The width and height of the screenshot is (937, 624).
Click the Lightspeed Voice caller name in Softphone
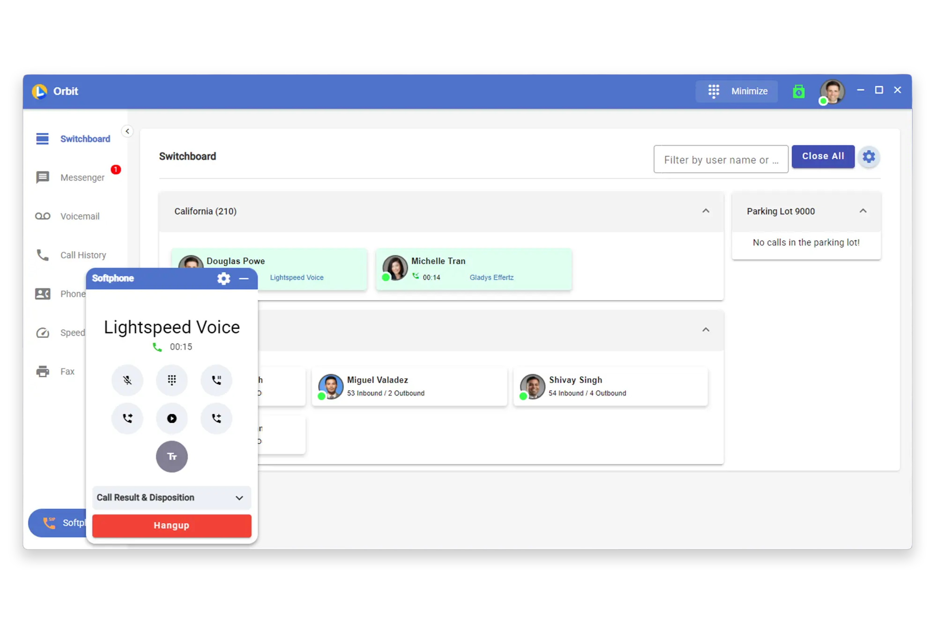(x=171, y=327)
